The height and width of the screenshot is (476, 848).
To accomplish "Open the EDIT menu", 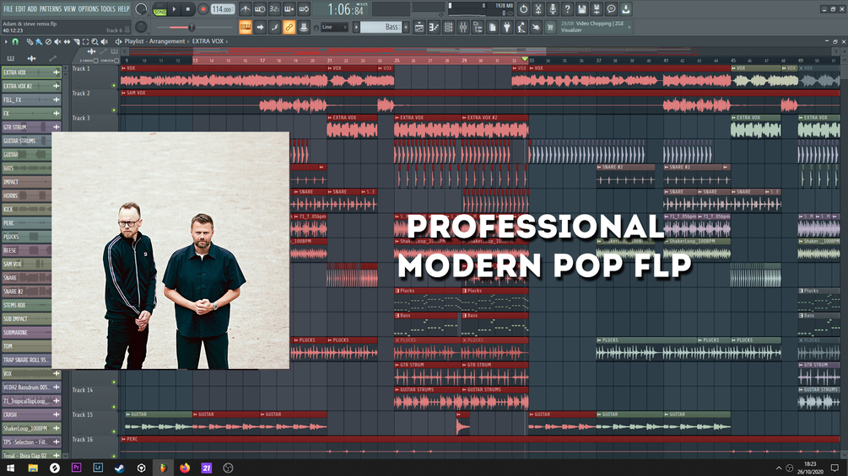I will coord(20,8).
